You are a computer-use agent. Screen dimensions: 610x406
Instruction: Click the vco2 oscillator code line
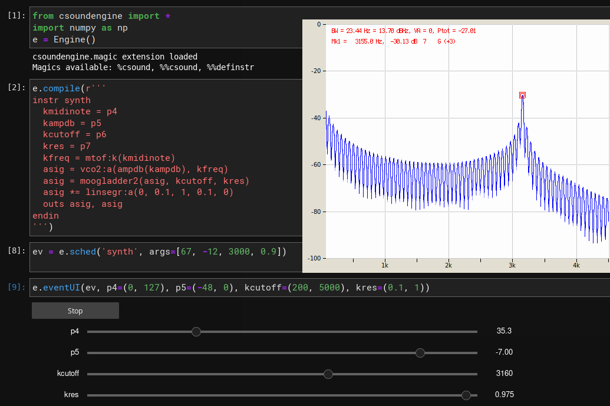pyautogui.click(x=136, y=169)
